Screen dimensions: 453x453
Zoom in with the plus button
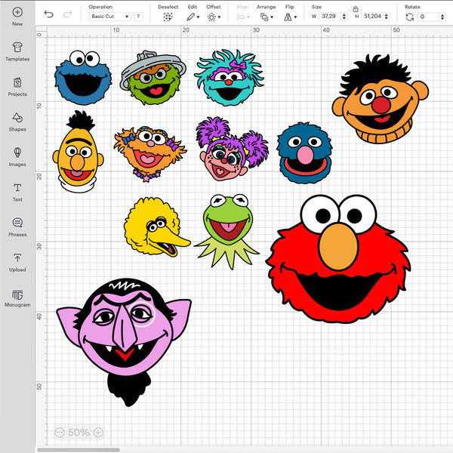pyautogui.click(x=98, y=432)
